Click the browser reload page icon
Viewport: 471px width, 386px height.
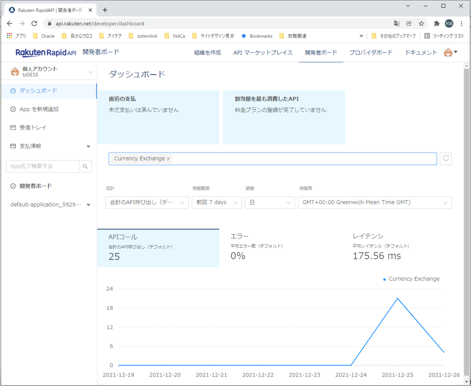click(x=34, y=24)
